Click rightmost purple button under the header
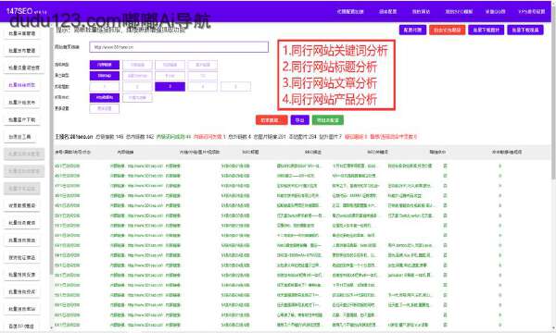This screenshot has height=333, width=556. coord(525,31)
